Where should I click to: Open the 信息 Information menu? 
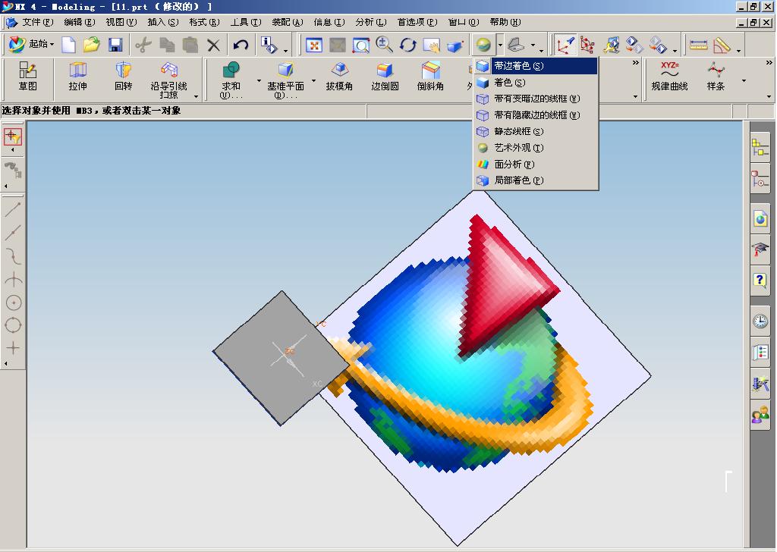329,22
